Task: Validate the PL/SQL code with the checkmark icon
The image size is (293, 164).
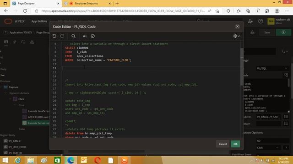Action: [x=92, y=36]
